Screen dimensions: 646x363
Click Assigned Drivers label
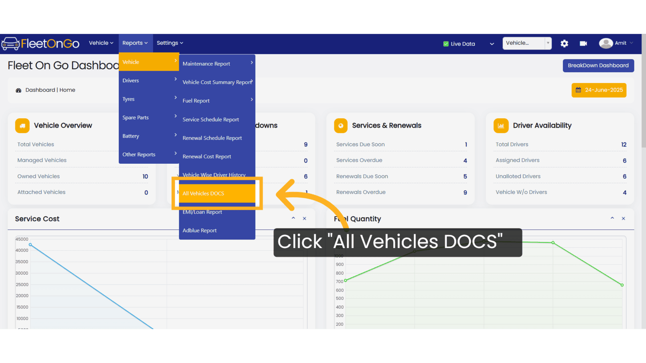click(x=518, y=160)
